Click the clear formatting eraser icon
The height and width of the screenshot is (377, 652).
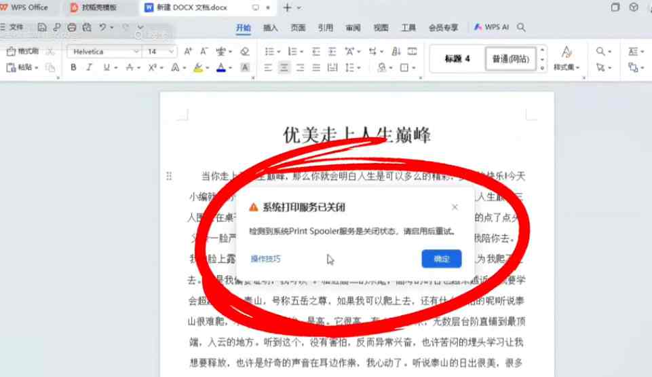point(245,52)
